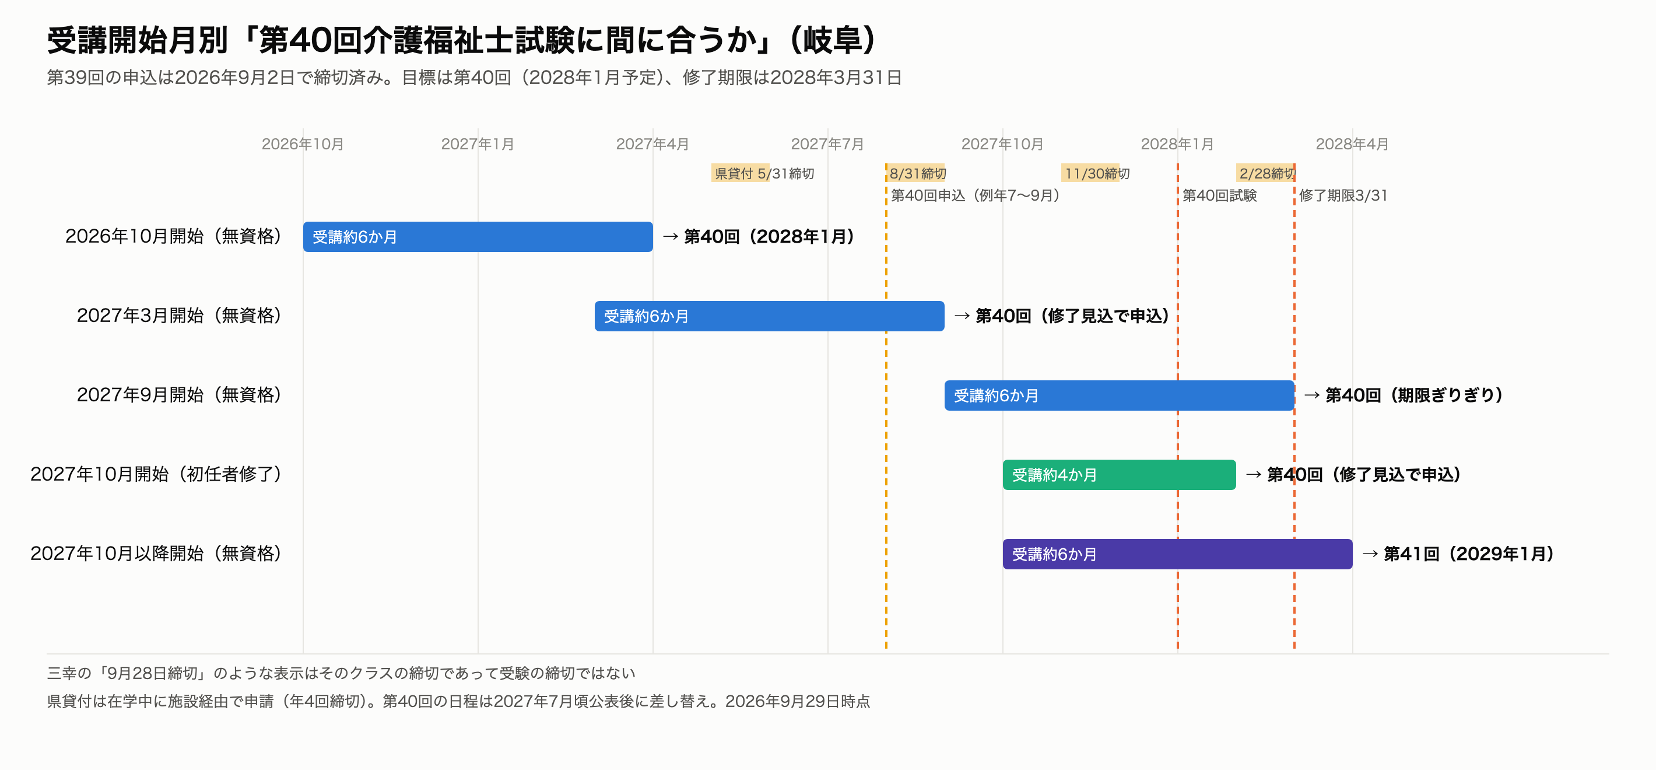
Task: Select the 8/31締切 deadline marker
Action: tap(917, 174)
